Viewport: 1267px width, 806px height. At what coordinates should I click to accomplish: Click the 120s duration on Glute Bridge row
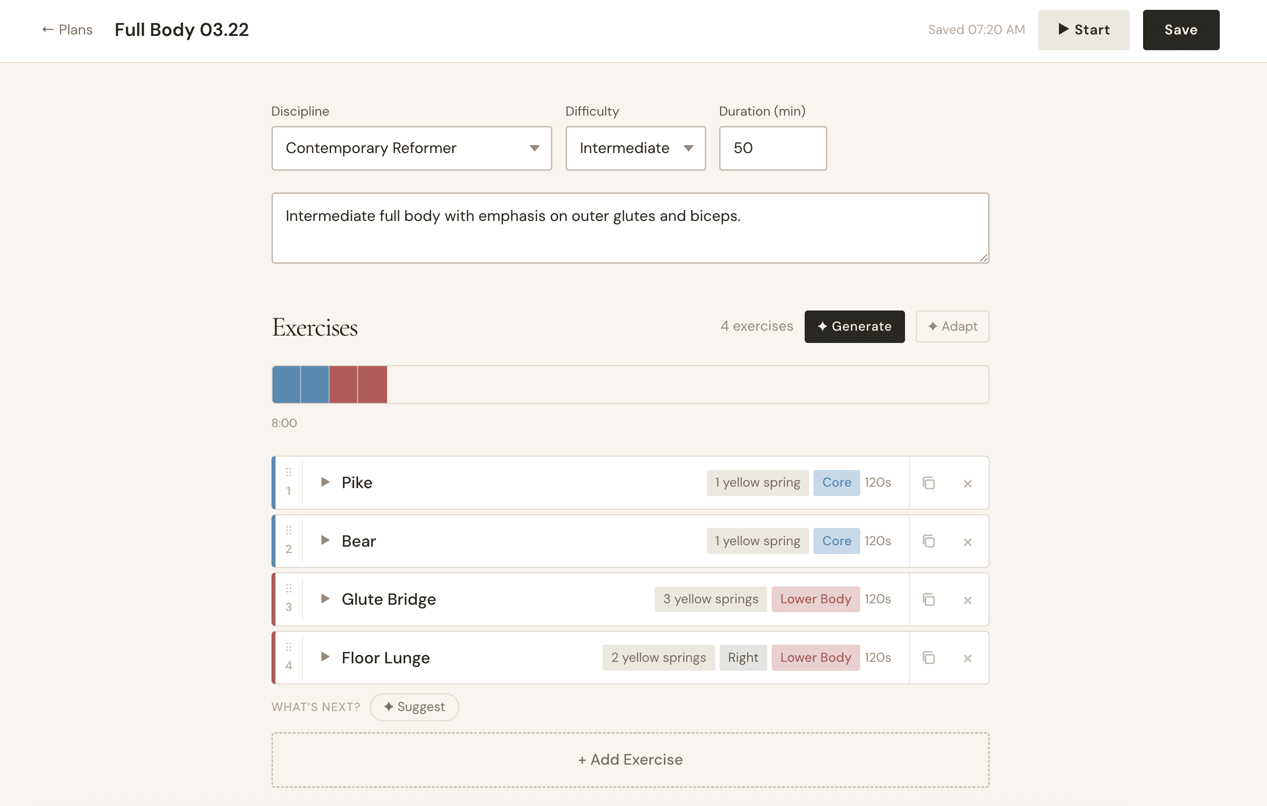877,599
